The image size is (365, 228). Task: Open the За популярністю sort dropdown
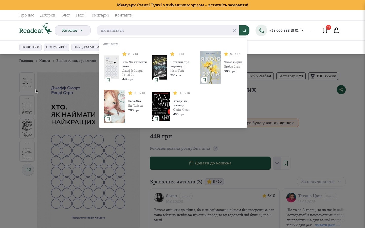point(321,182)
